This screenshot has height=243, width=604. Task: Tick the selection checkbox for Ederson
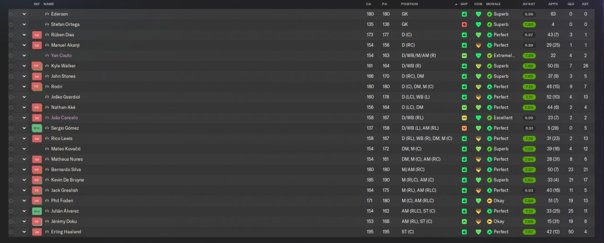pos(11,14)
